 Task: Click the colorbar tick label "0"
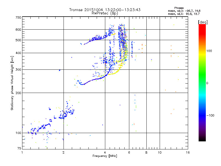[207, 83]
